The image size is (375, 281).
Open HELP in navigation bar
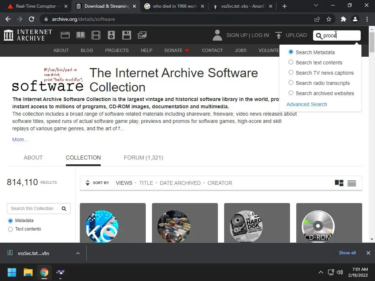[146, 50]
